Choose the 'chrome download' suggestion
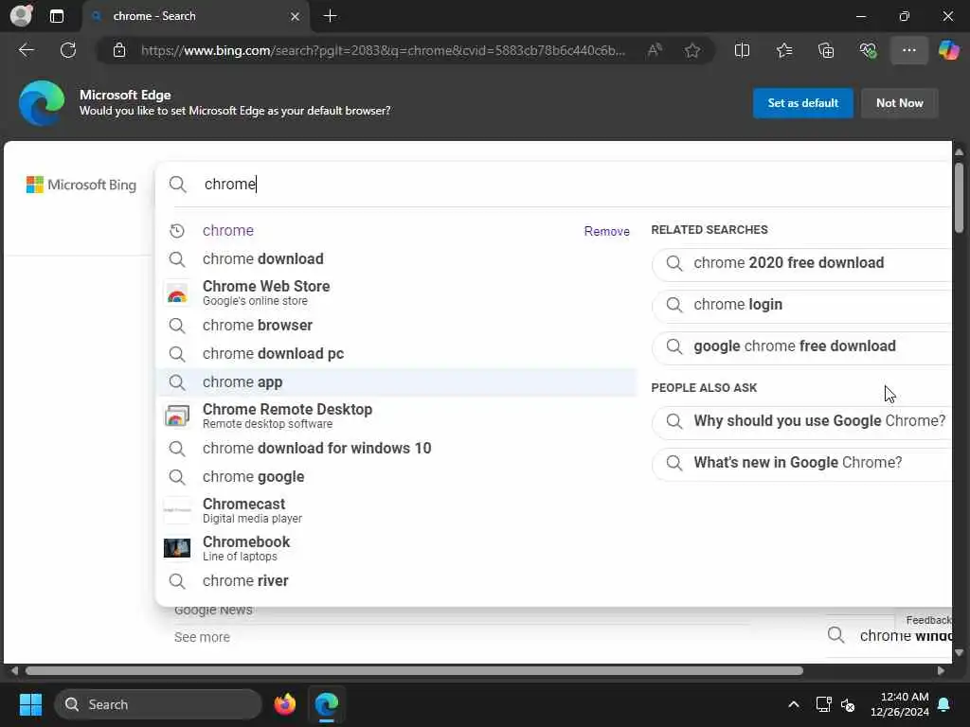This screenshot has width=970, height=727. [395, 259]
